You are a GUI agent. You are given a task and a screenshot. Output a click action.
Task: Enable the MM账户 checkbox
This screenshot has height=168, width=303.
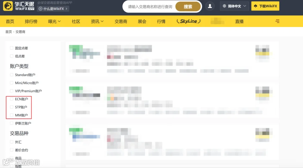tap(11, 115)
